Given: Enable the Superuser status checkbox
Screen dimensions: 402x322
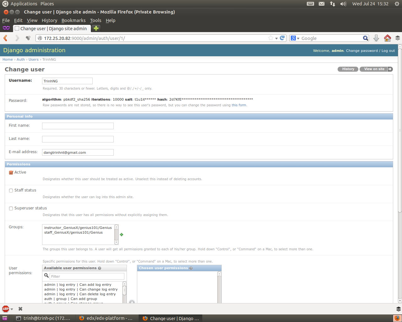Looking at the screenshot, I should 11,208.
